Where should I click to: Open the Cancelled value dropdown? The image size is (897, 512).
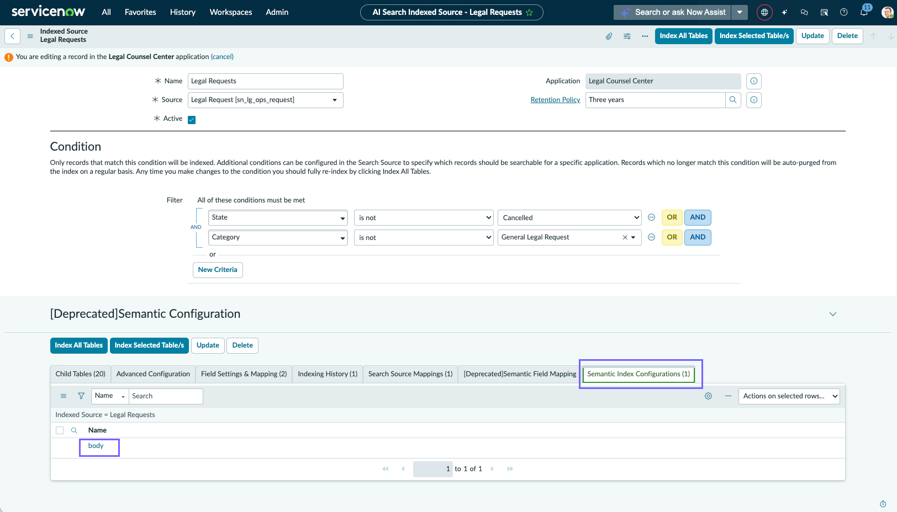coord(569,218)
